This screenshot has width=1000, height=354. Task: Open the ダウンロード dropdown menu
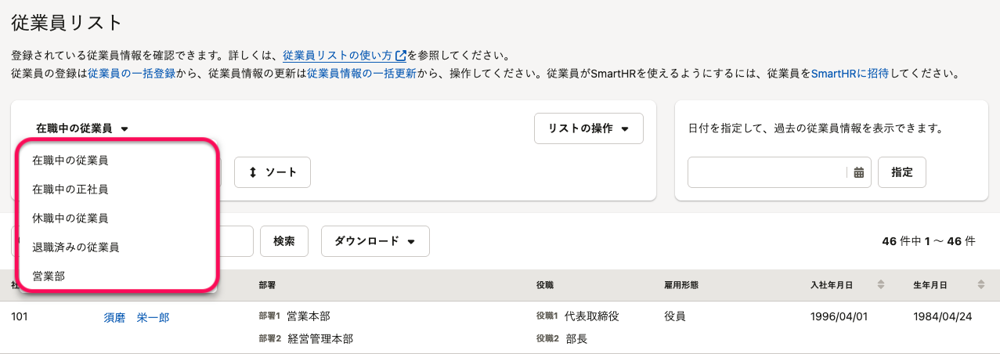pos(375,241)
